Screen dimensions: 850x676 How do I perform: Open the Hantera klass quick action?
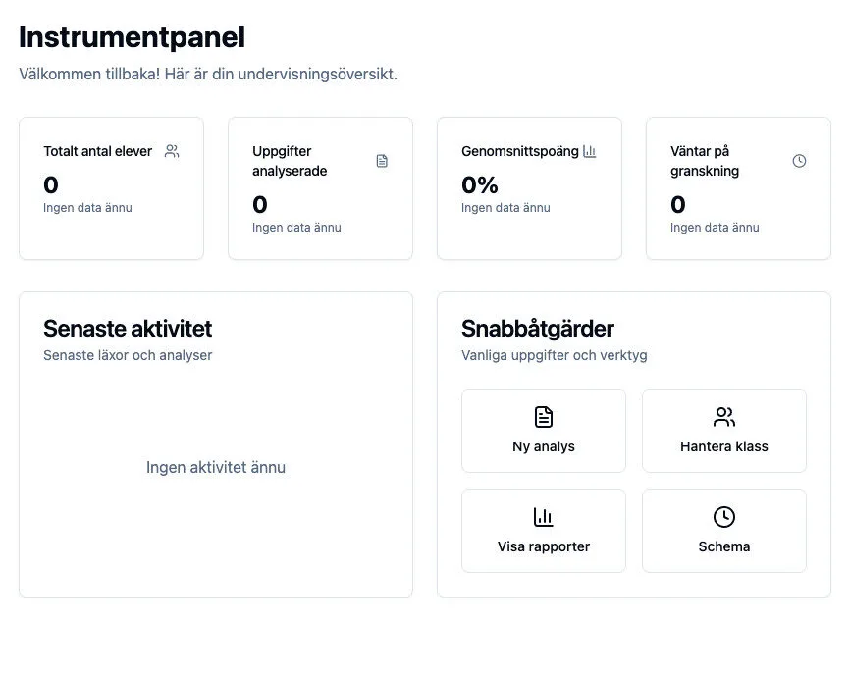(723, 432)
